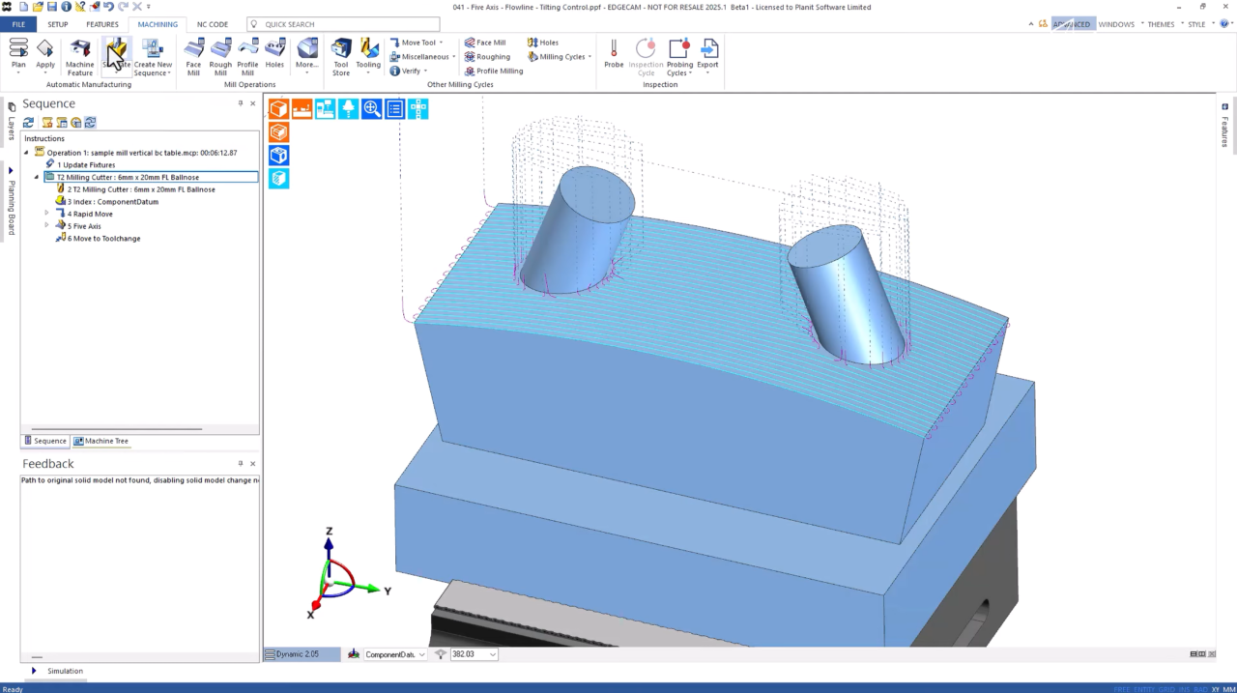Select the Rough Mill operation
Viewport: 1237px width, 693px height.
[220, 56]
